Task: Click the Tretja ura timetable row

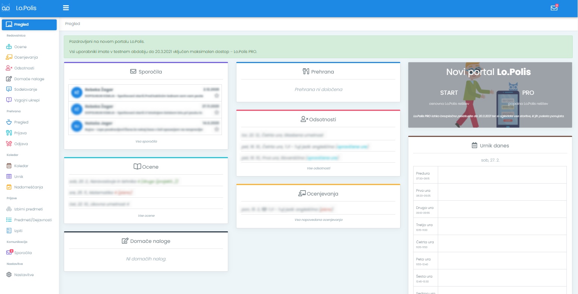Action: 490,226
